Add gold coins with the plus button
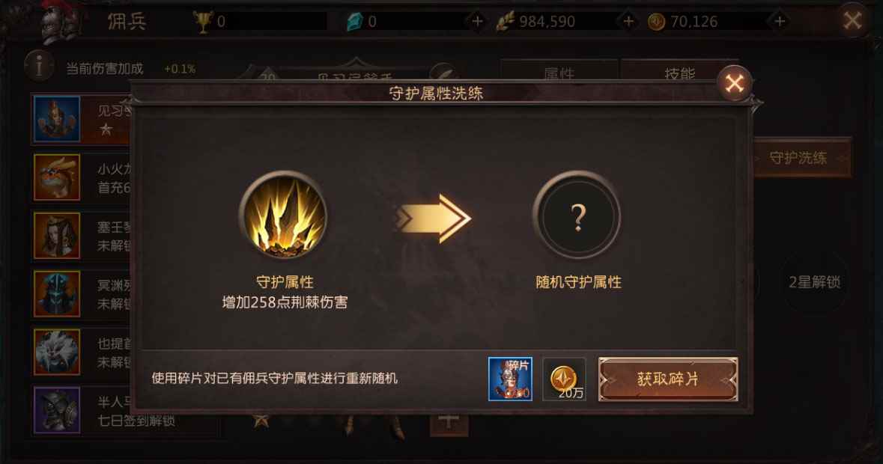 [x=780, y=22]
